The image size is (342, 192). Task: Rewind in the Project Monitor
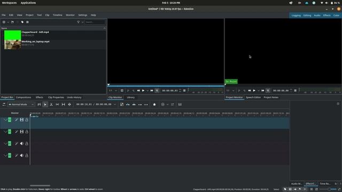(250, 91)
